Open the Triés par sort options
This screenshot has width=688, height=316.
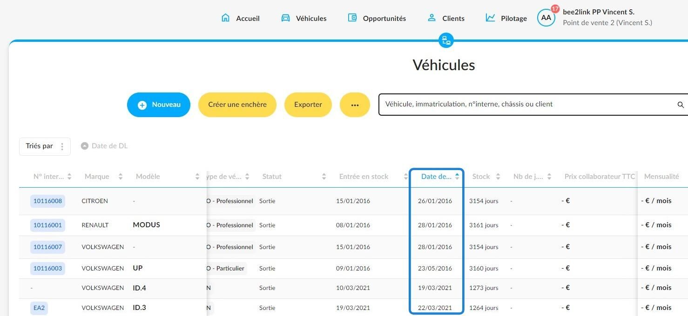pyautogui.click(x=45, y=146)
